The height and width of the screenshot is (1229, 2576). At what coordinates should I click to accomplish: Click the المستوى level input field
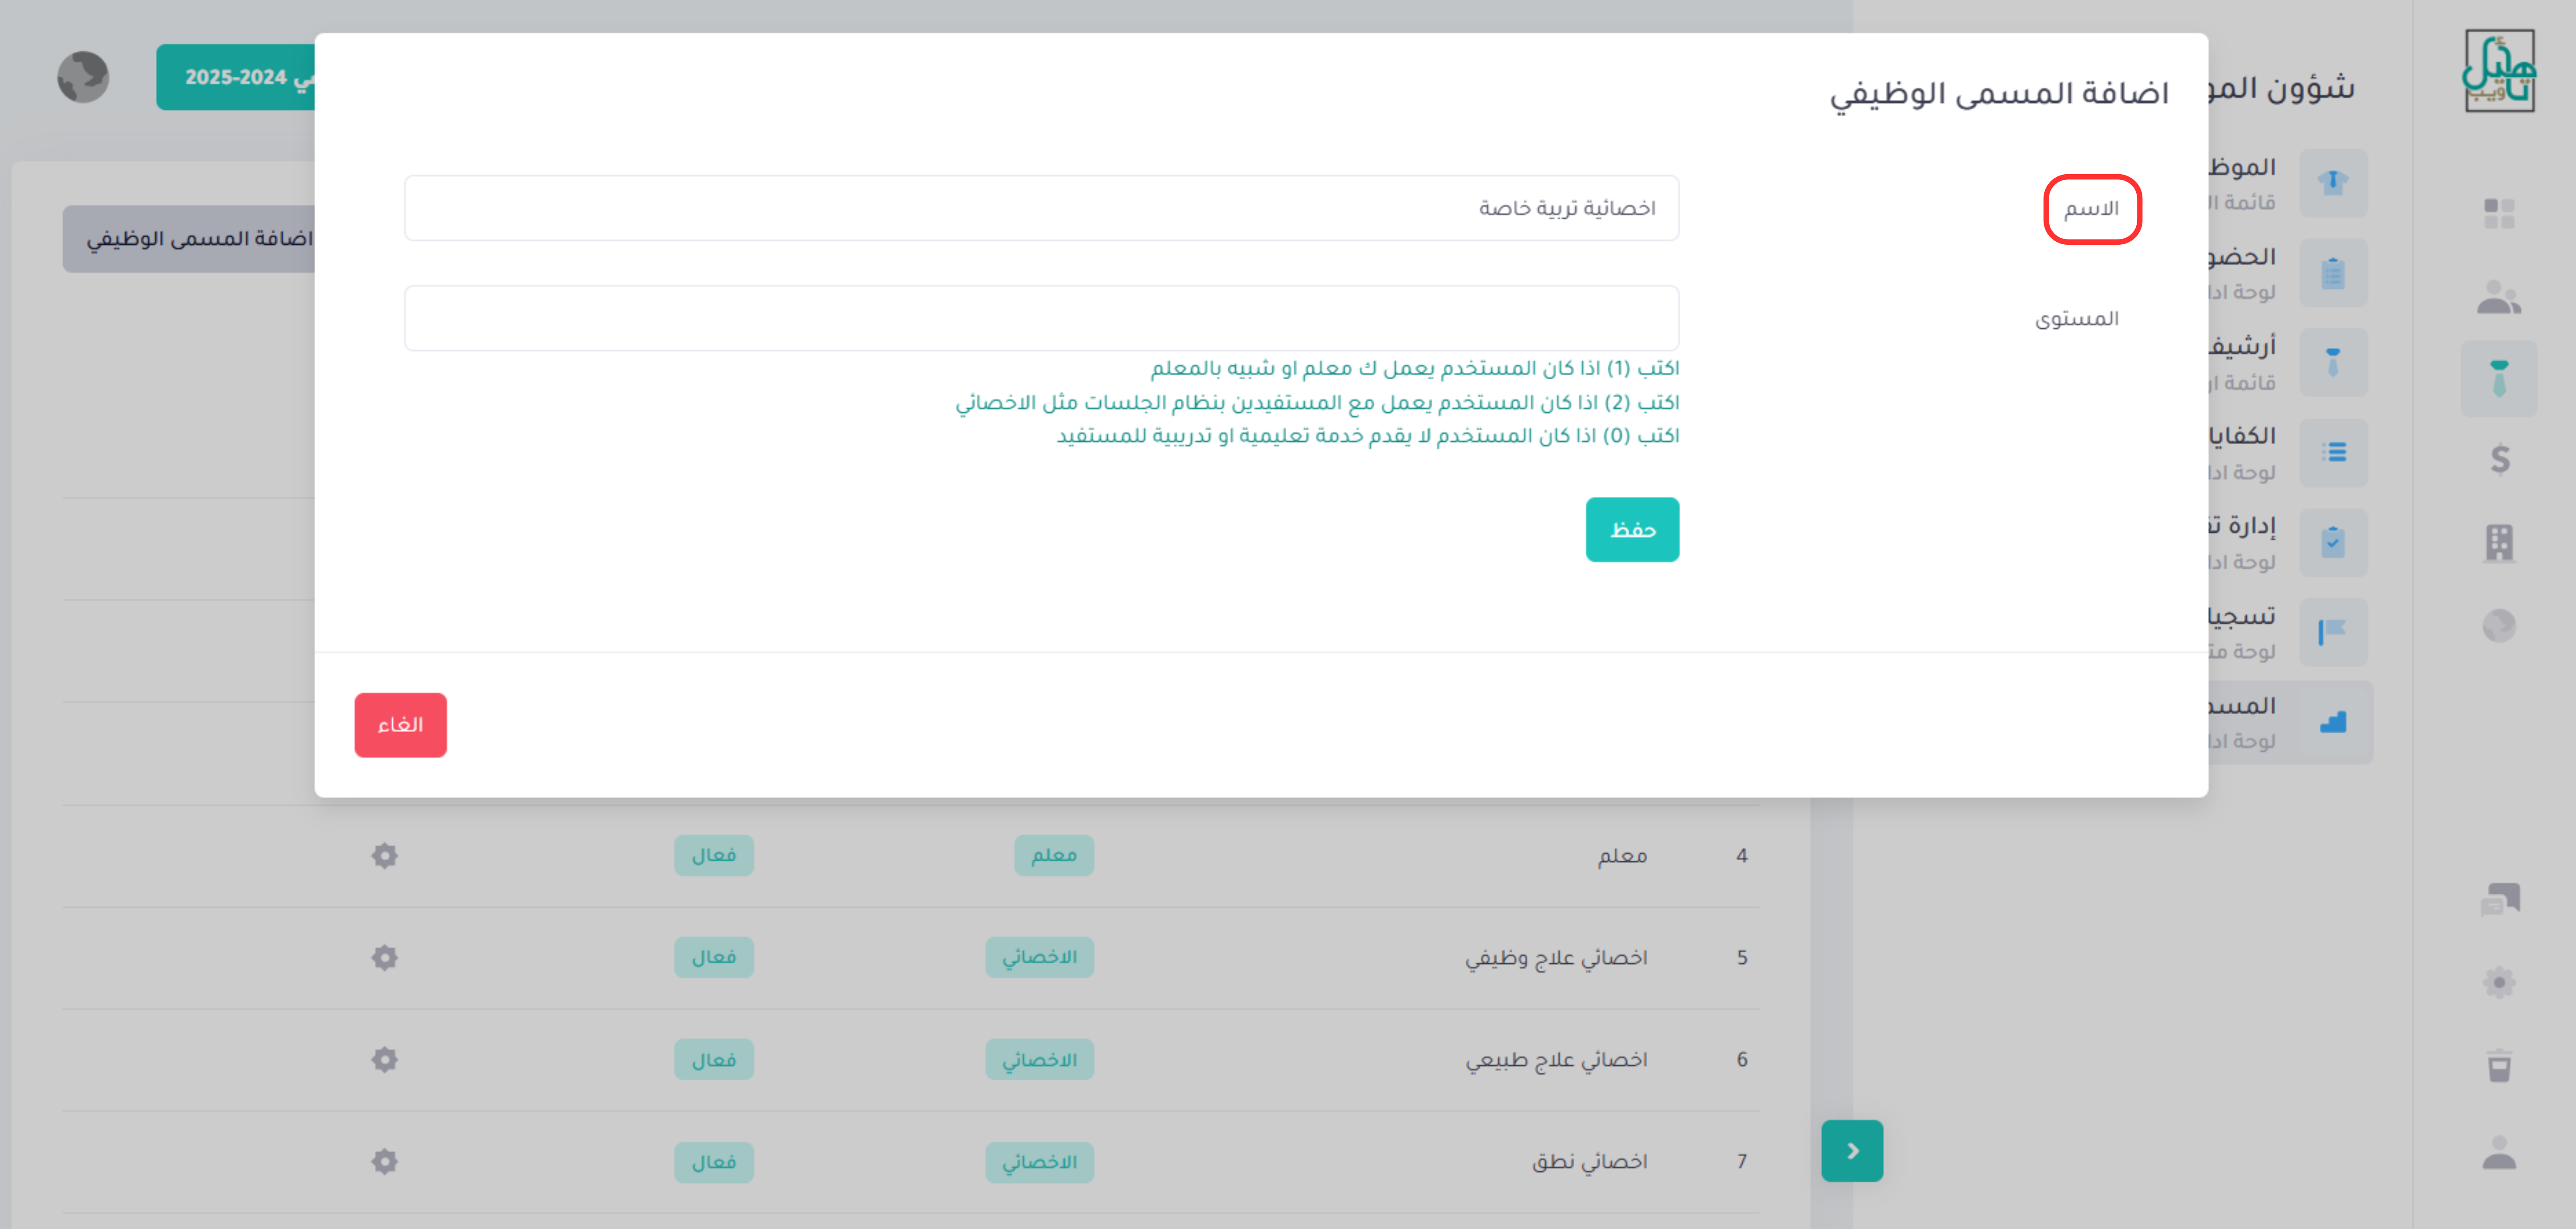1041,318
